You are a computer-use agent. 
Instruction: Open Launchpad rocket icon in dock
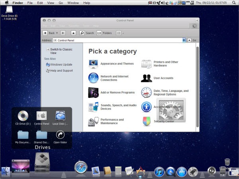pyautogui.click(x=193, y=172)
